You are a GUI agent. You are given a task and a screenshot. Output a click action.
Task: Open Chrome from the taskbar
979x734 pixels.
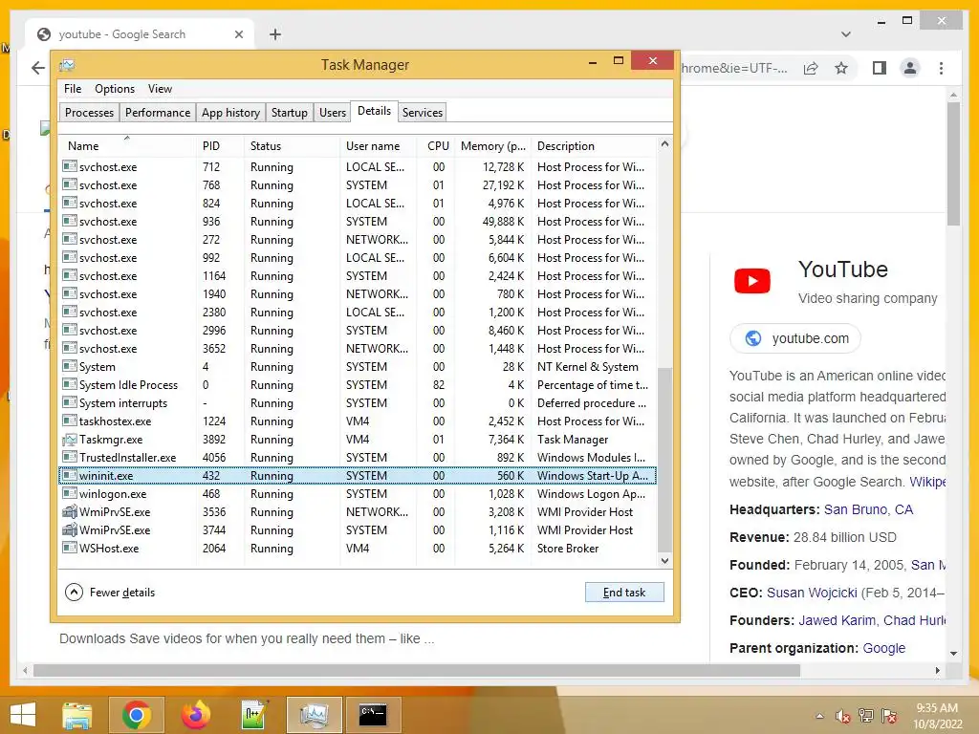[x=137, y=715]
